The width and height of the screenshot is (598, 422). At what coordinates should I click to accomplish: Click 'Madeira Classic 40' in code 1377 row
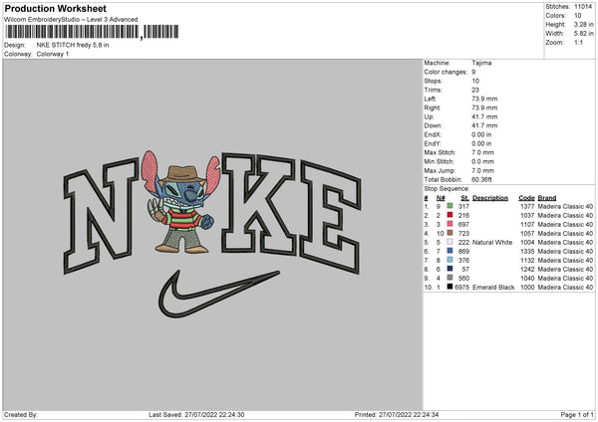[x=565, y=206]
